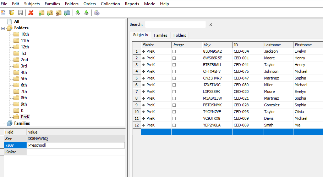The height and width of the screenshot is (177, 323).
Task: Switch to the Families tab
Action: (160, 35)
